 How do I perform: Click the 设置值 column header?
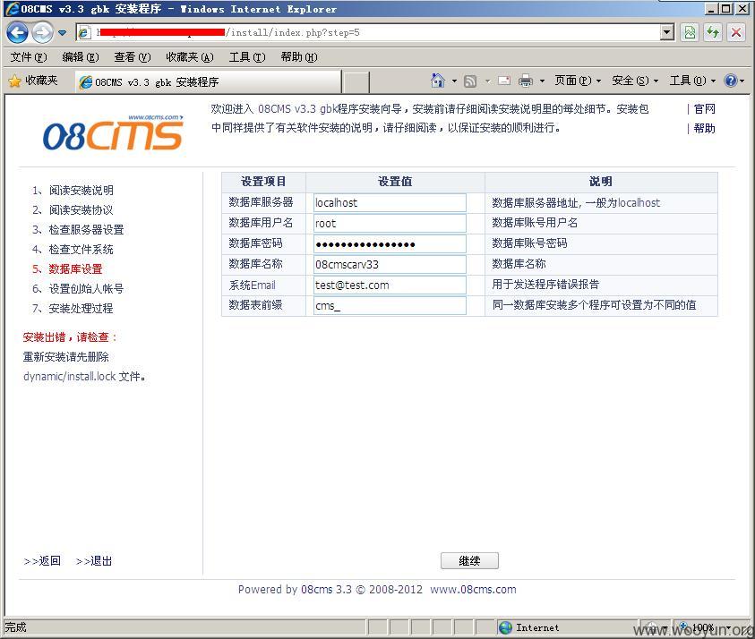(x=395, y=182)
